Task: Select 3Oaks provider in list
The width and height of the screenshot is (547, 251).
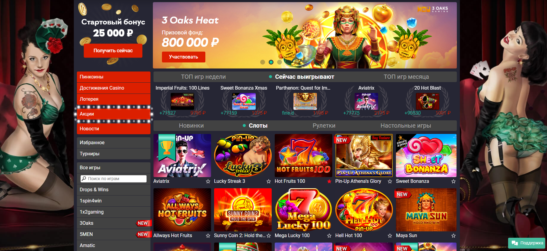Action: (x=114, y=223)
